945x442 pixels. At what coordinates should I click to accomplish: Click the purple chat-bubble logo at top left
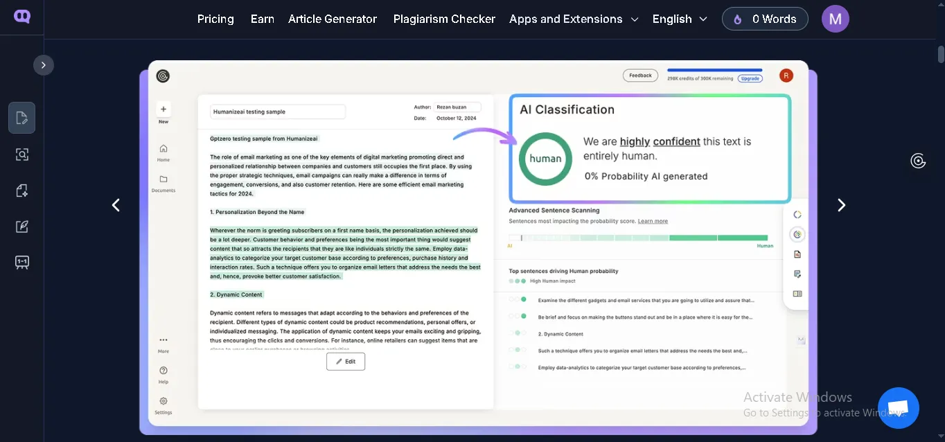tap(22, 17)
